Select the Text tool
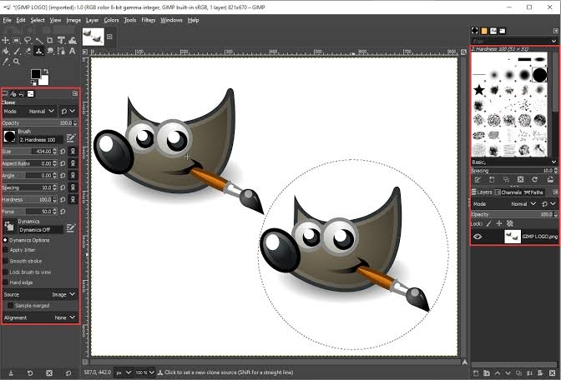The width and height of the screenshot is (561, 380). [73, 51]
